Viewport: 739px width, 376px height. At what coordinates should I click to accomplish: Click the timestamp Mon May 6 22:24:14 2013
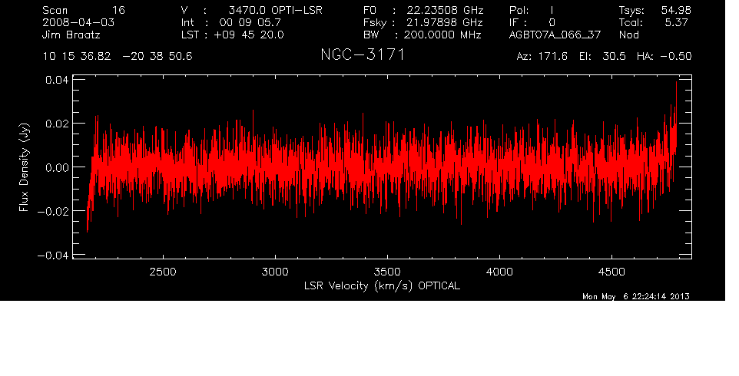click(636, 297)
